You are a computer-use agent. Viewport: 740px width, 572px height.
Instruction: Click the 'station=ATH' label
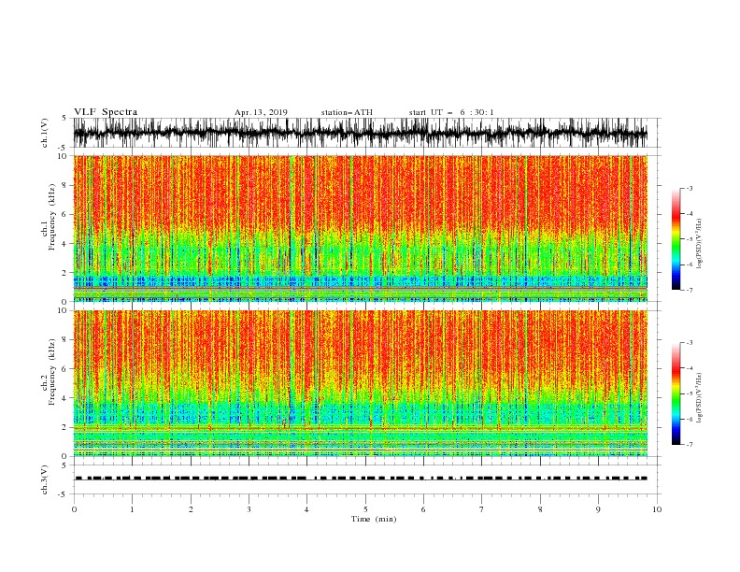(347, 112)
